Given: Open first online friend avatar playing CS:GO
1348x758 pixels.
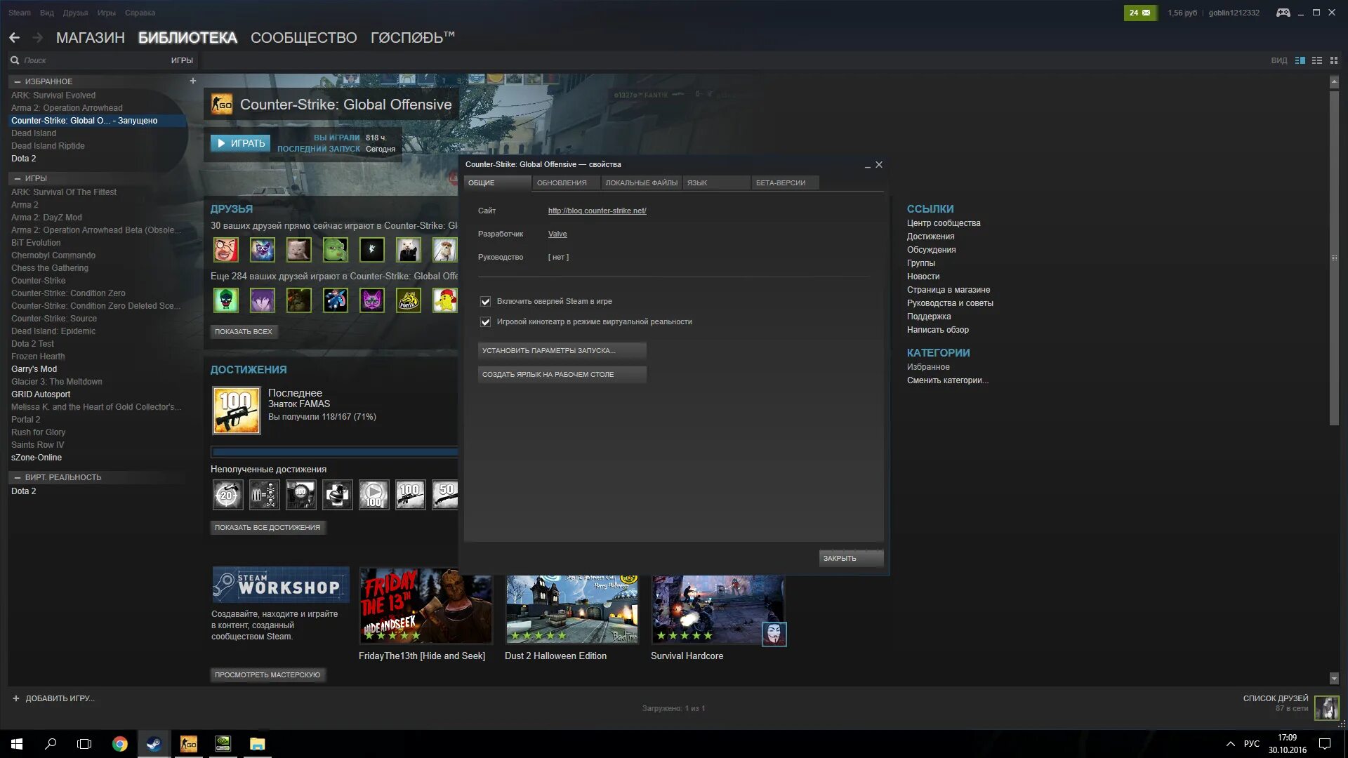Looking at the screenshot, I should [x=226, y=249].
